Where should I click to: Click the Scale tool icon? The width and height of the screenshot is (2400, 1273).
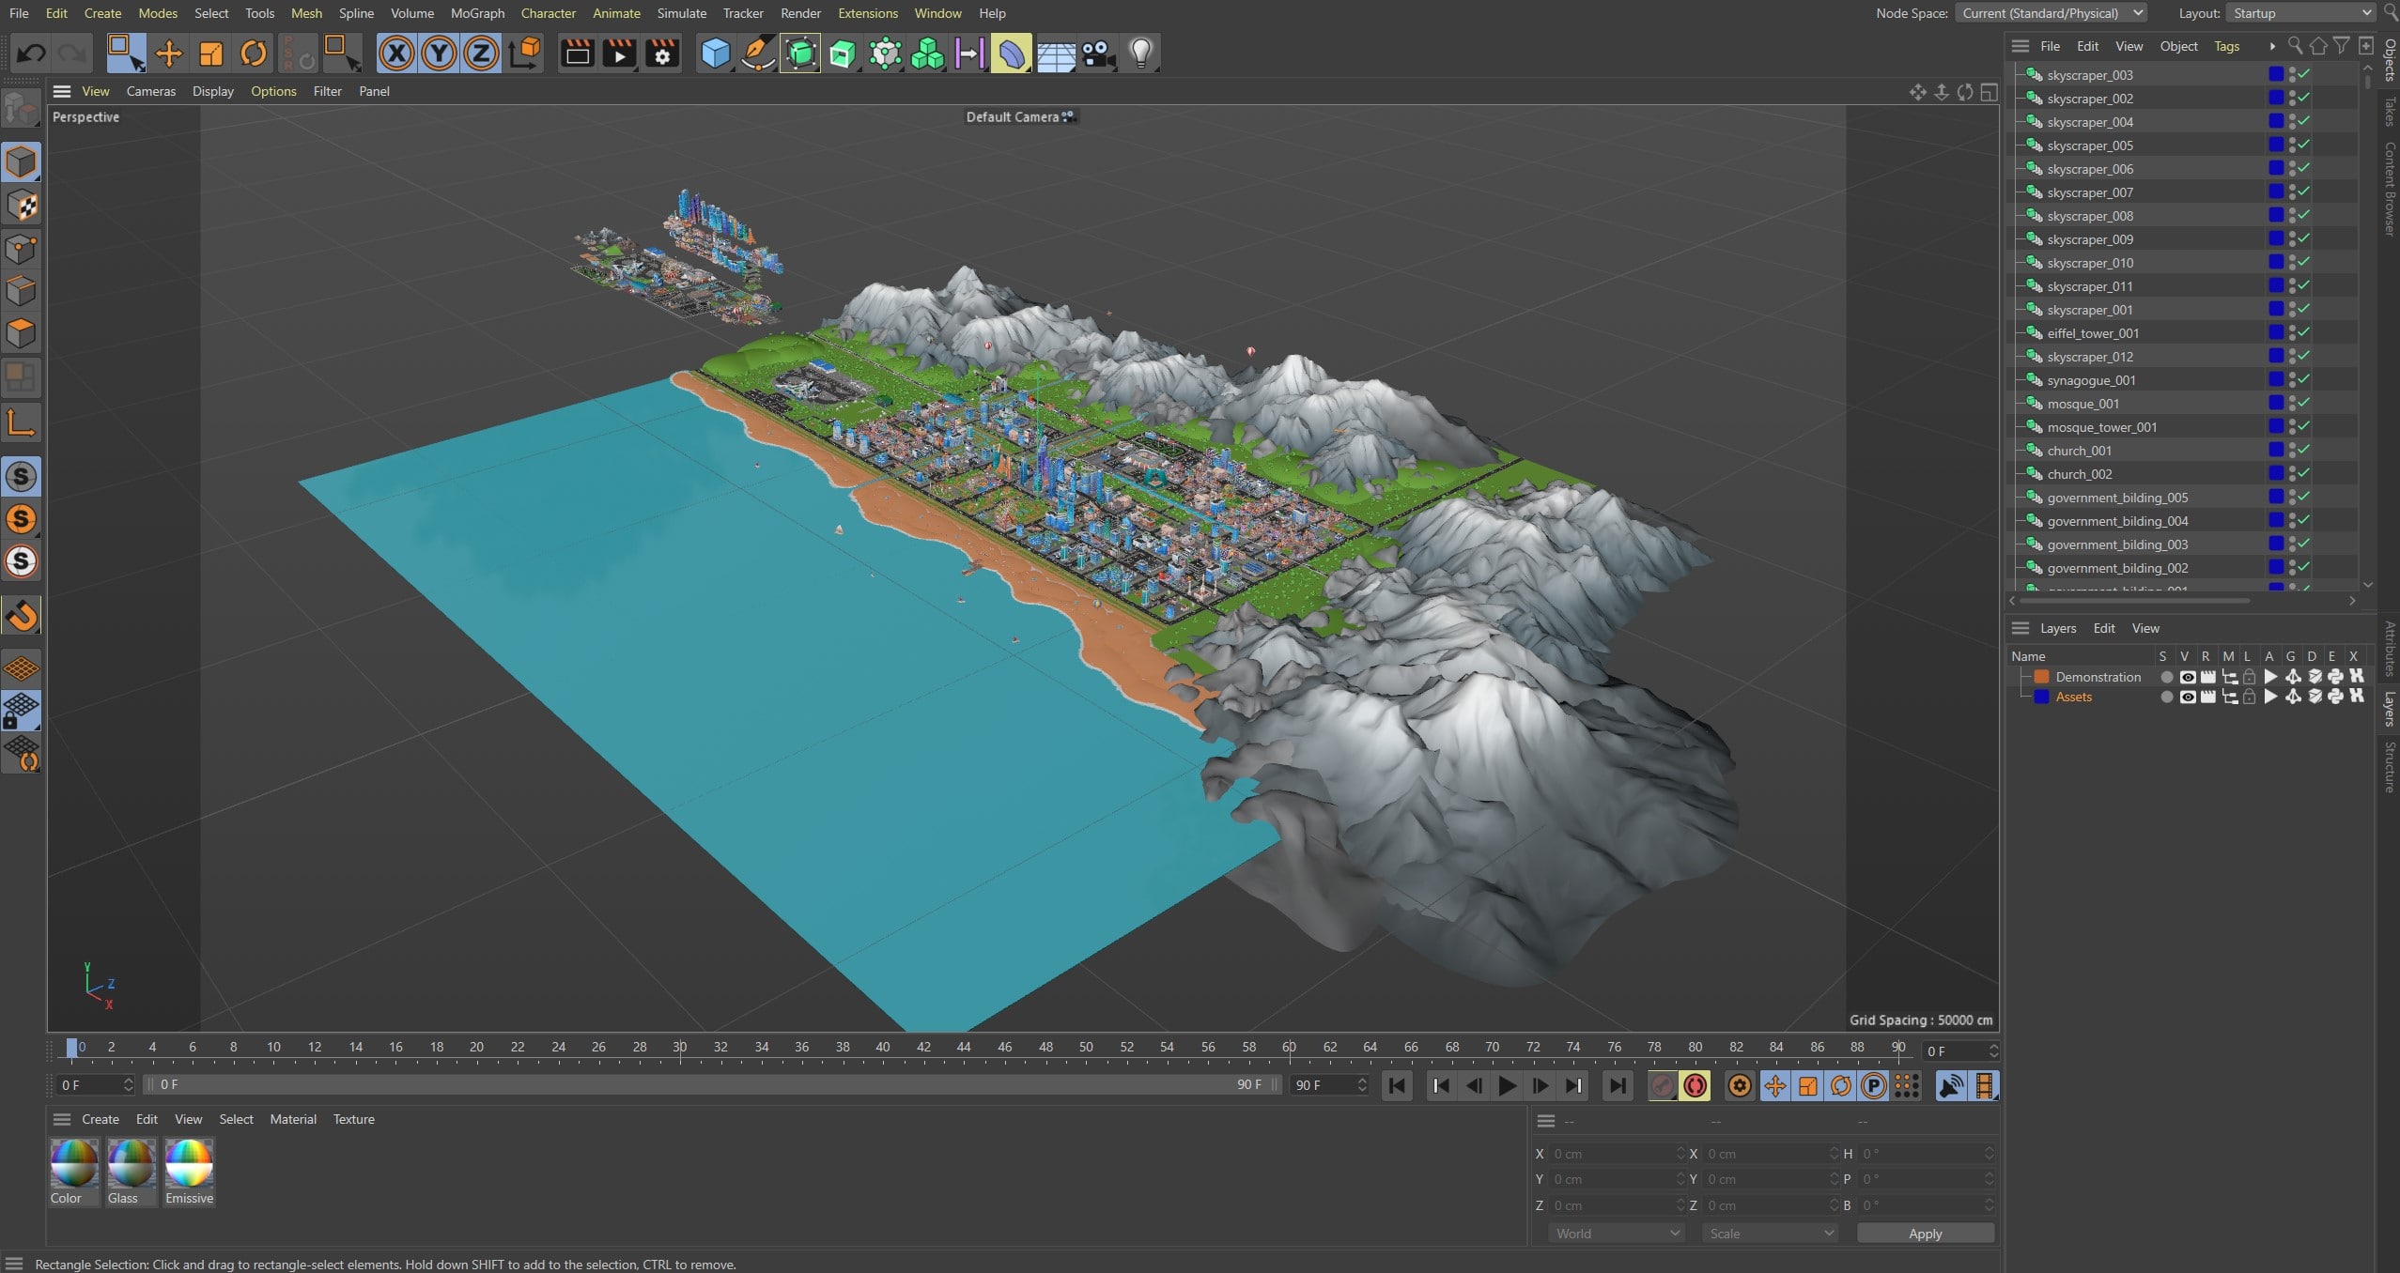coord(211,54)
